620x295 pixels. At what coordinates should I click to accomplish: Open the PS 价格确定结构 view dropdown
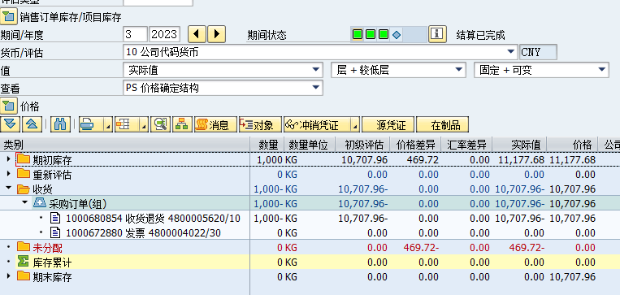[x=315, y=88]
